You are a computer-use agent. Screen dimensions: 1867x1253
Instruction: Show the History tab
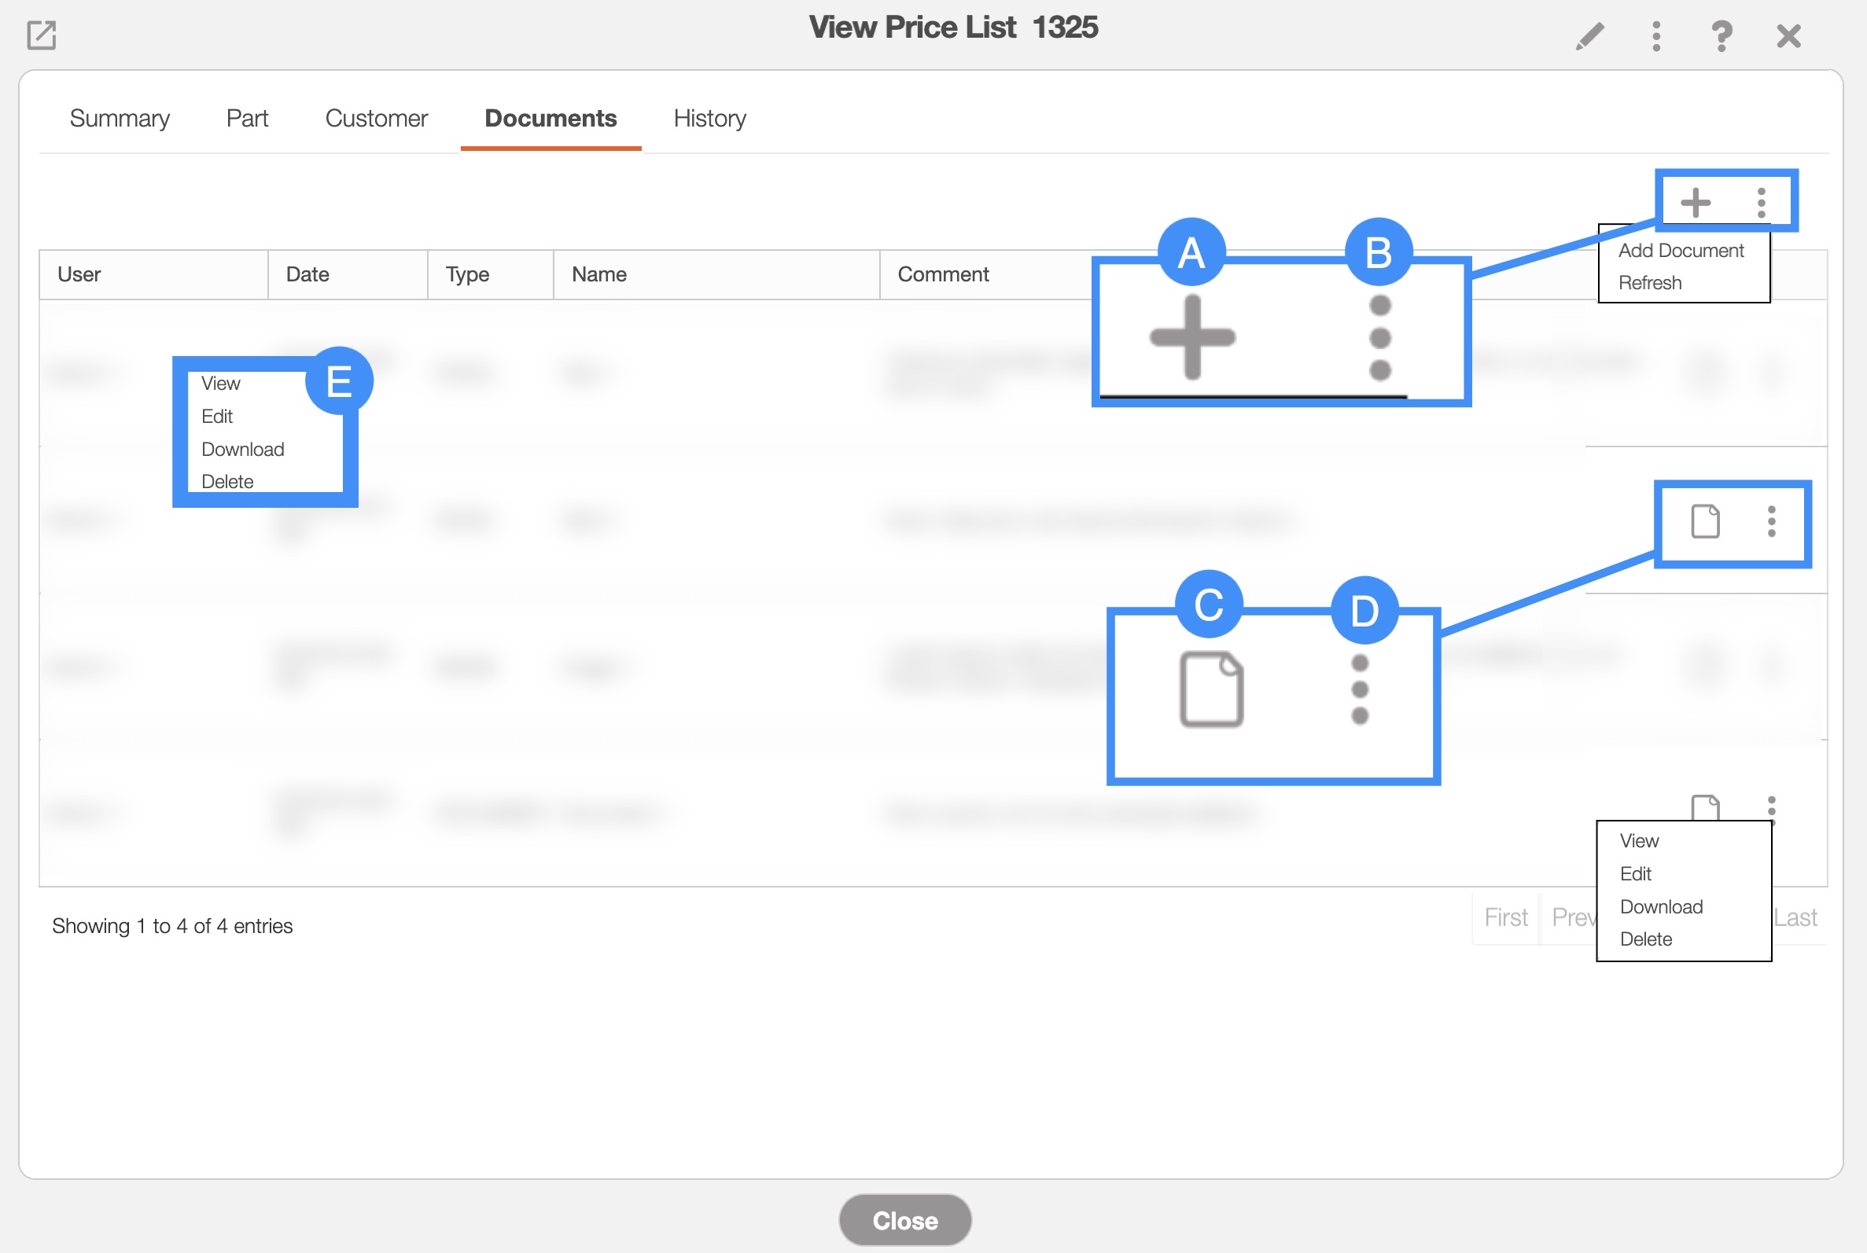(x=709, y=118)
